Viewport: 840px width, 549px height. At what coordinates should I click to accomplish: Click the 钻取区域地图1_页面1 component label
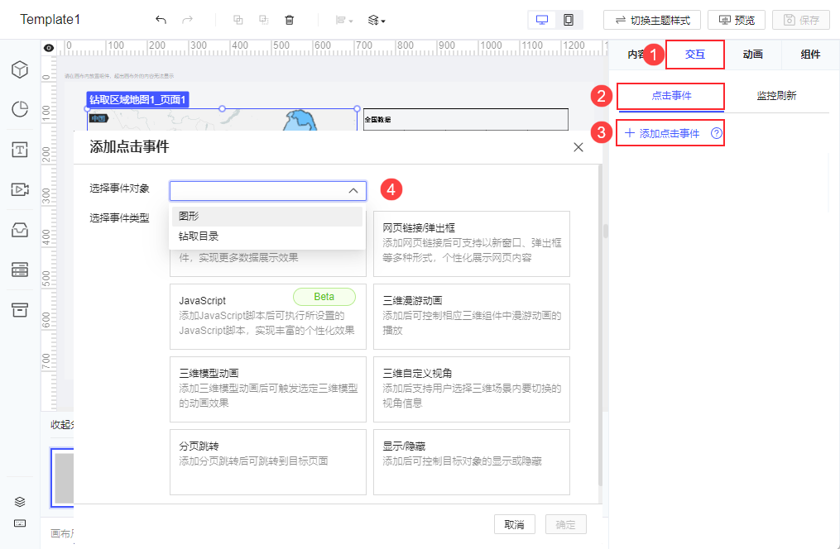coord(137,99)
